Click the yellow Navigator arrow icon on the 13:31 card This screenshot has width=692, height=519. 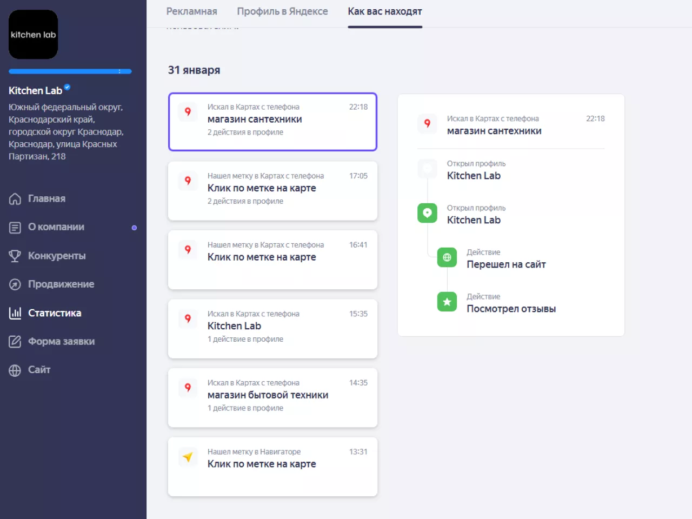(188, 457)
